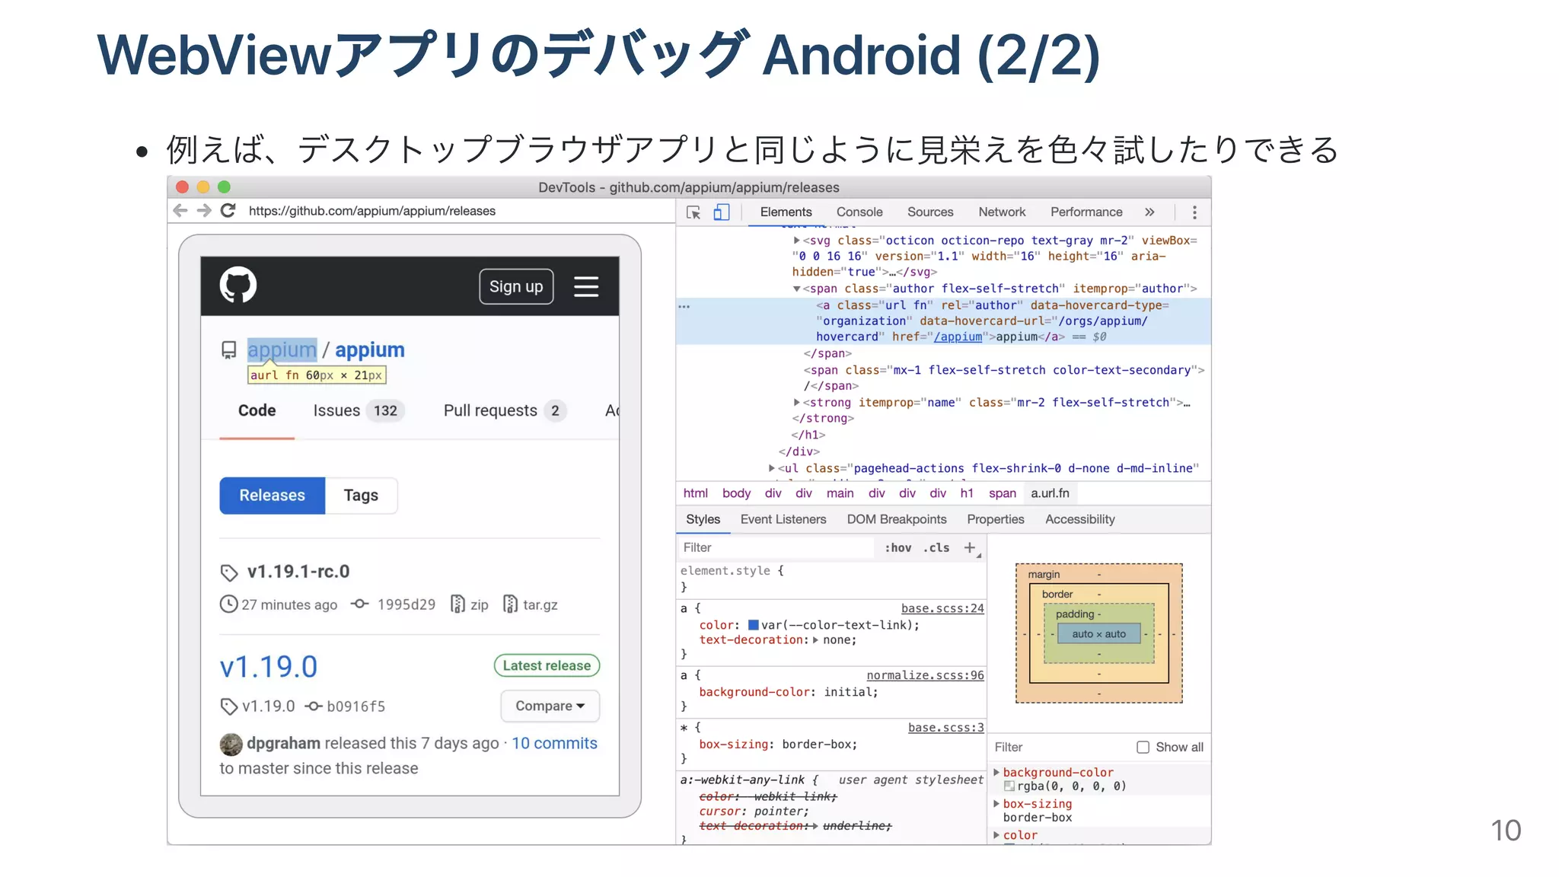Screen dimensions: 1559x877
Task: Click the zip download link
Action: click(x=470, y=604)
